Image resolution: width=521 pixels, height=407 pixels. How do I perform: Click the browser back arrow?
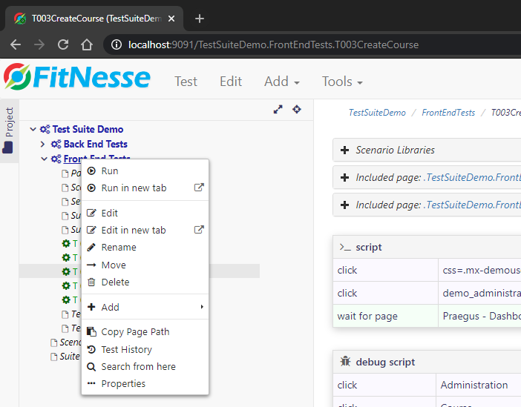pyautogui.click(x=16, y=44)
